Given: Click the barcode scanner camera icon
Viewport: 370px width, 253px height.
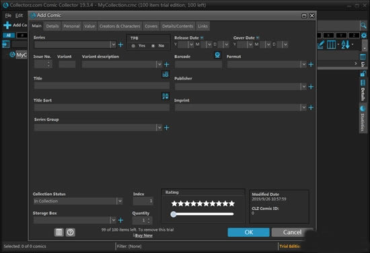Looking at the screenshot, I should point(217,55).
